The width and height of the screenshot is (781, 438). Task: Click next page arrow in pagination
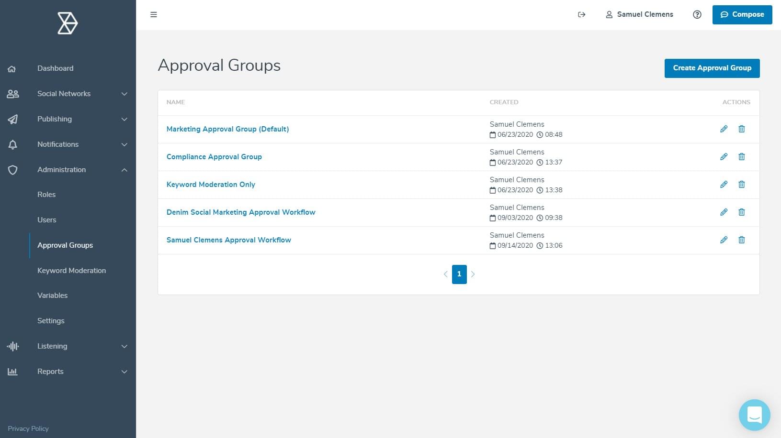pyautogui.click(x=473, y=274)
